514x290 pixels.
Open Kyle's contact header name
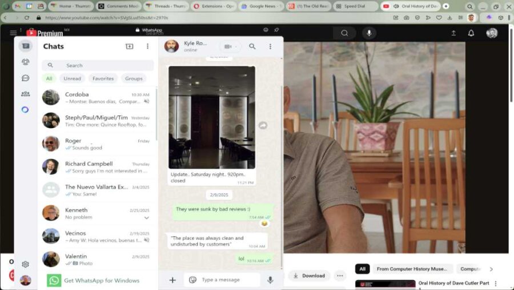(x=195, y=43)
